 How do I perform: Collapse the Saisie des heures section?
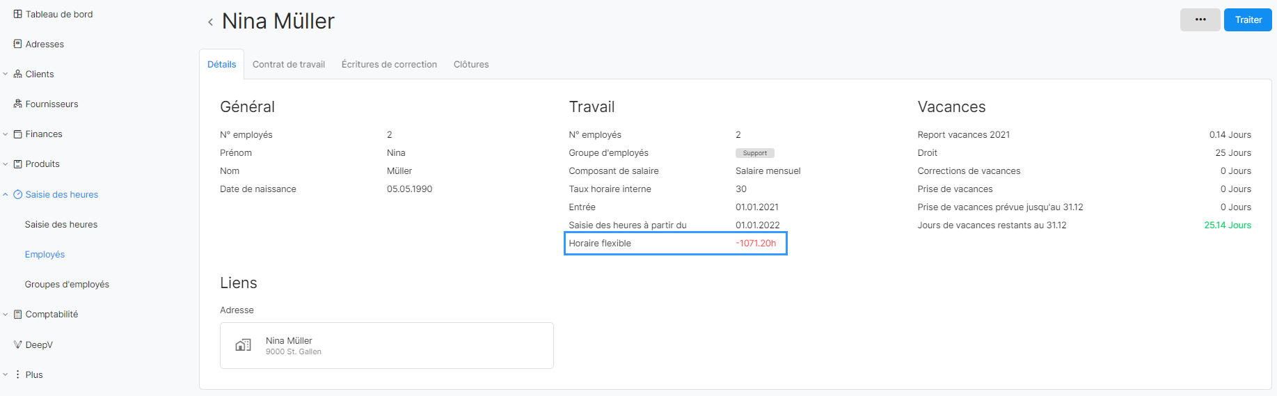coord(6,194)
